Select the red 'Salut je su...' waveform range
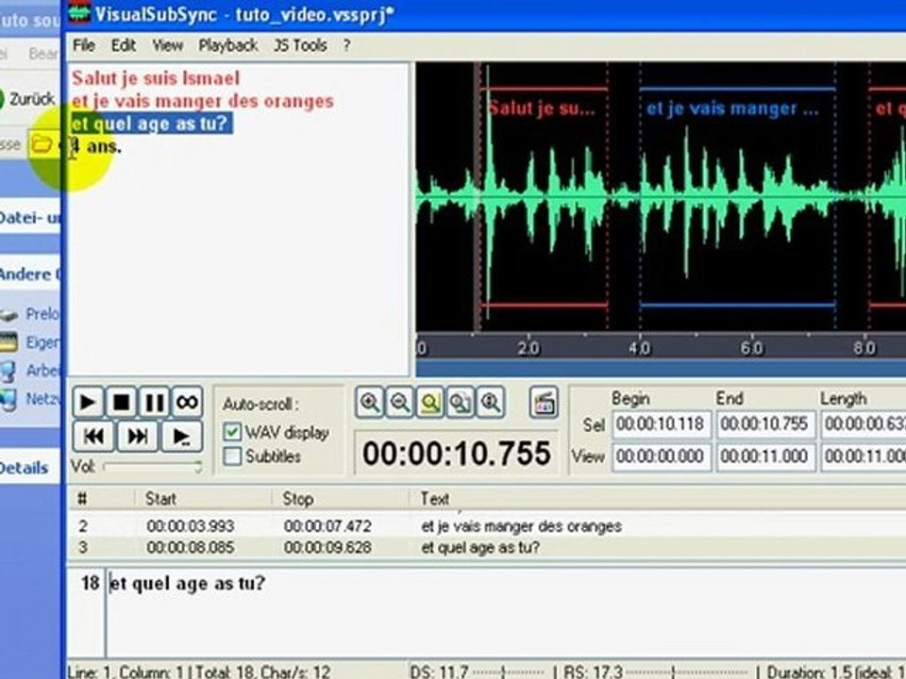This screenshot has height=679, width=906. pyautogui.click(x=544, y=196)
